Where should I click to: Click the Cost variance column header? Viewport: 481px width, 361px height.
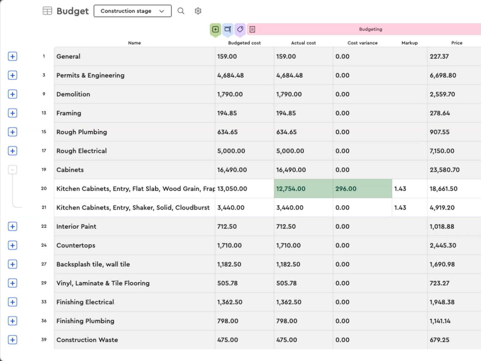click(362, 43)
